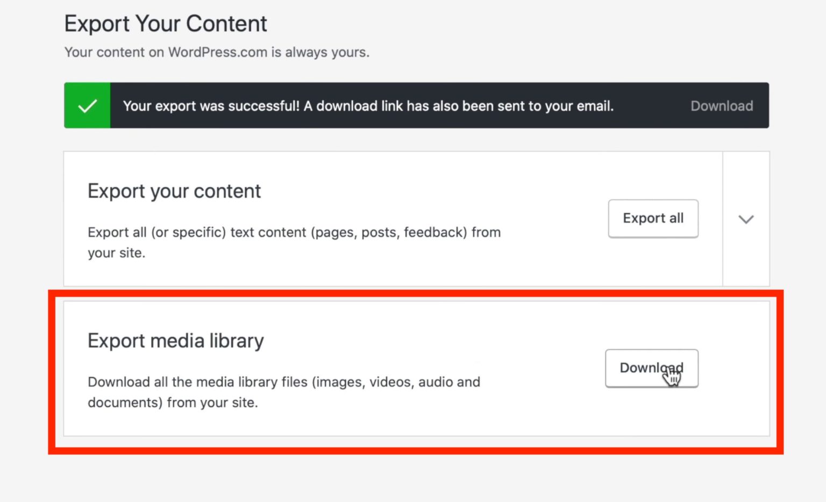The height and width of the screenshot is (502, 826).
Task: Click the Download link in the notification bar
Action: point(722,106)
